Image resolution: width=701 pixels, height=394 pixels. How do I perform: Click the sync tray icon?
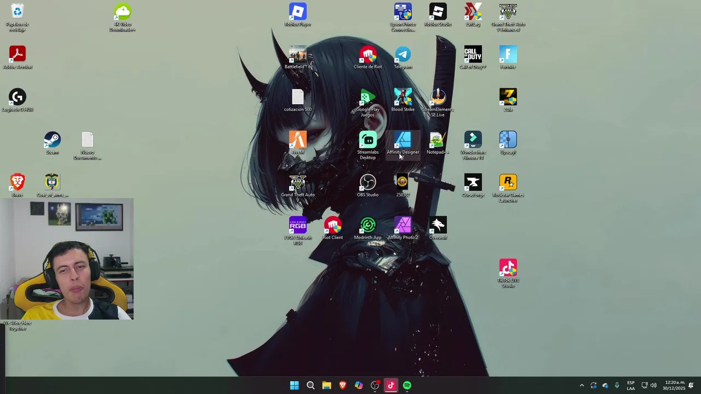click(594, 385)
